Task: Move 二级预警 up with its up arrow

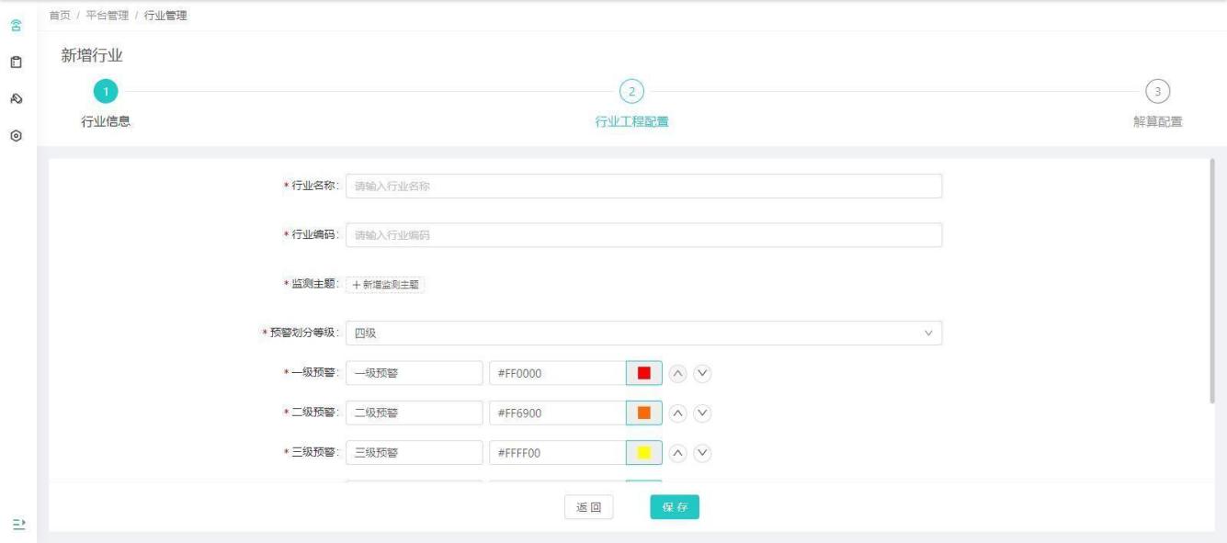Action: click(677, 413)
